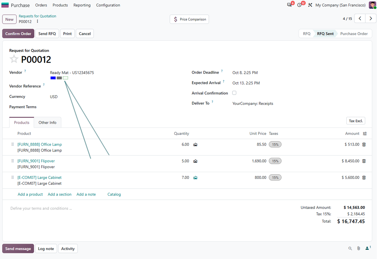Open the company switcher My Company

coord(340,5)
